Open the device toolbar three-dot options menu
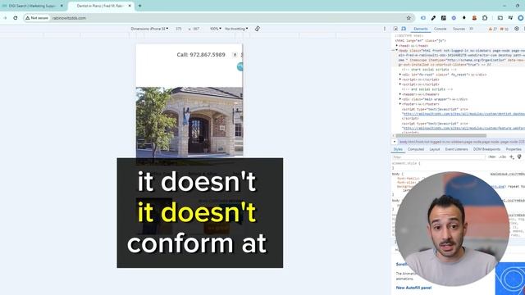 tap(385, 29)
